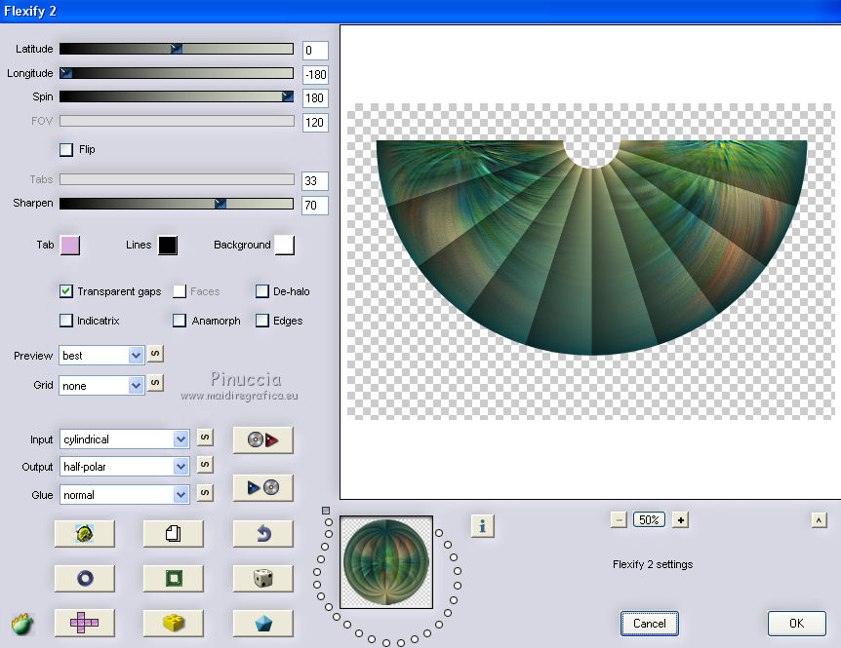Screen dimensions: 841x648
Task: Toggle the Faces checkbox
Action: 180,291
